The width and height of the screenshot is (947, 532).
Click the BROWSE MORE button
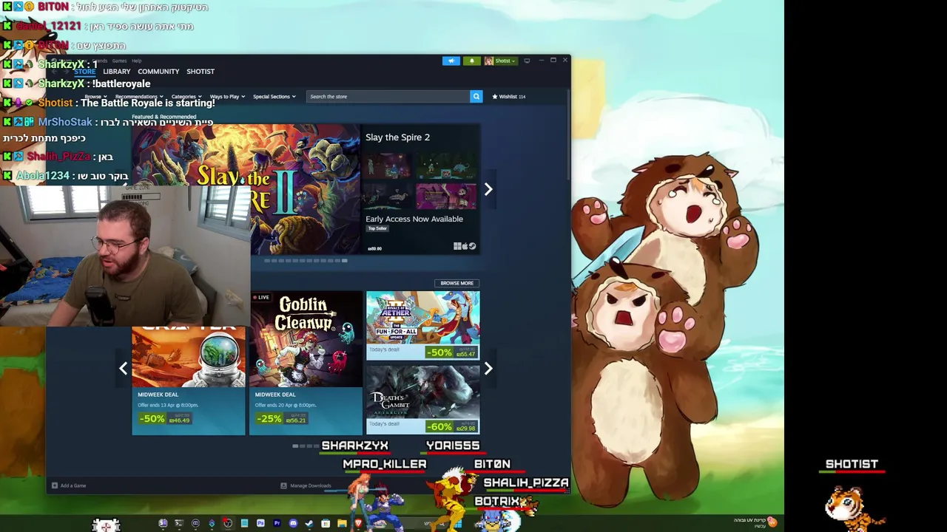[x=456, y=283]
